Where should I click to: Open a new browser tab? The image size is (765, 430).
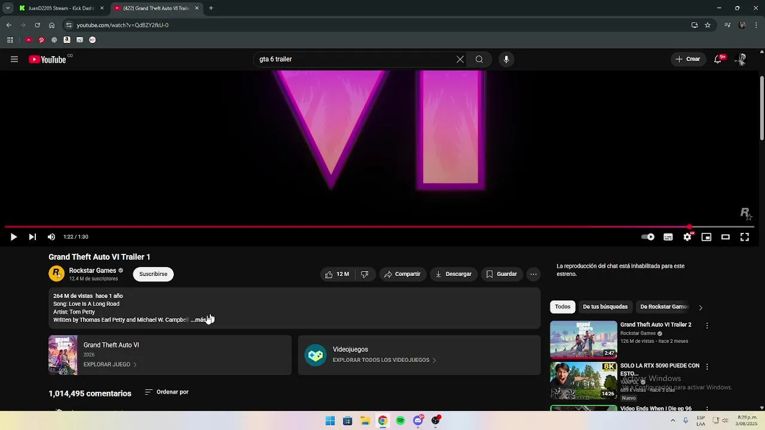click(x=211, y=8)
